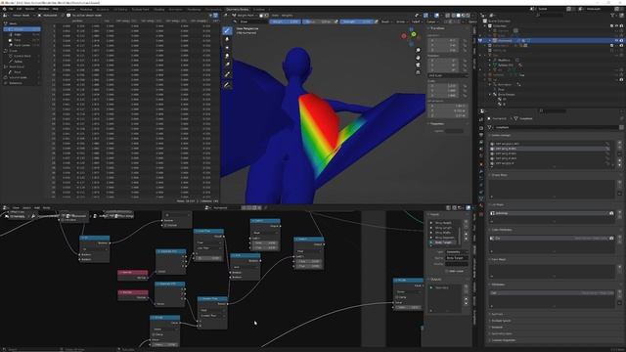Toggle strength pen pressure button

376,22
